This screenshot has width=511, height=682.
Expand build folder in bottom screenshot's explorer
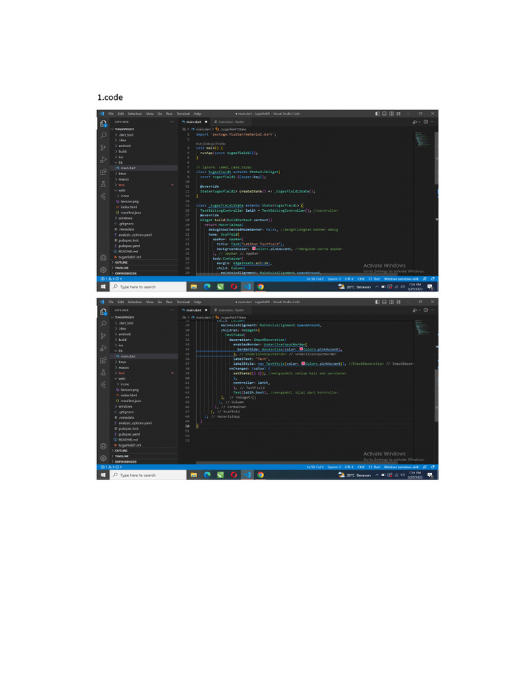(x=122, y=340)
